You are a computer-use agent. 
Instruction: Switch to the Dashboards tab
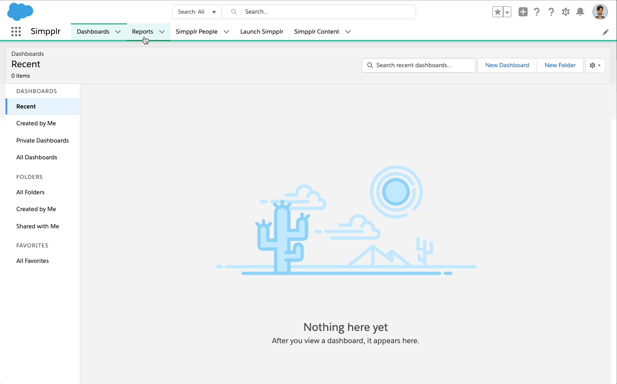tap(93, 32)
